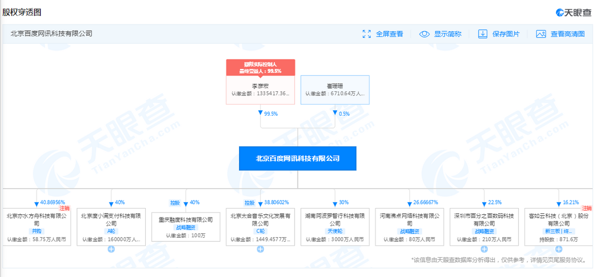Click 战略融资 tag under 重庆融度科技
Image resolution: width=595 pixels, height=277 pixels.
pos(185,227)
